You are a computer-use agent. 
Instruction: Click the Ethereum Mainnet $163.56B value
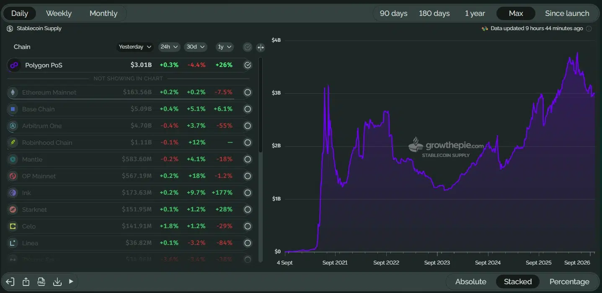tap(137, 93)
